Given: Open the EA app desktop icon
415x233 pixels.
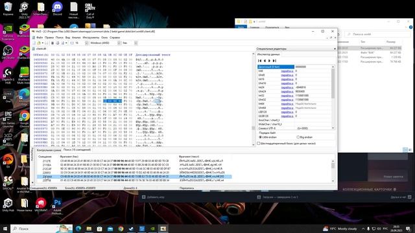Looking at the screenshot, I should [8, 161].
